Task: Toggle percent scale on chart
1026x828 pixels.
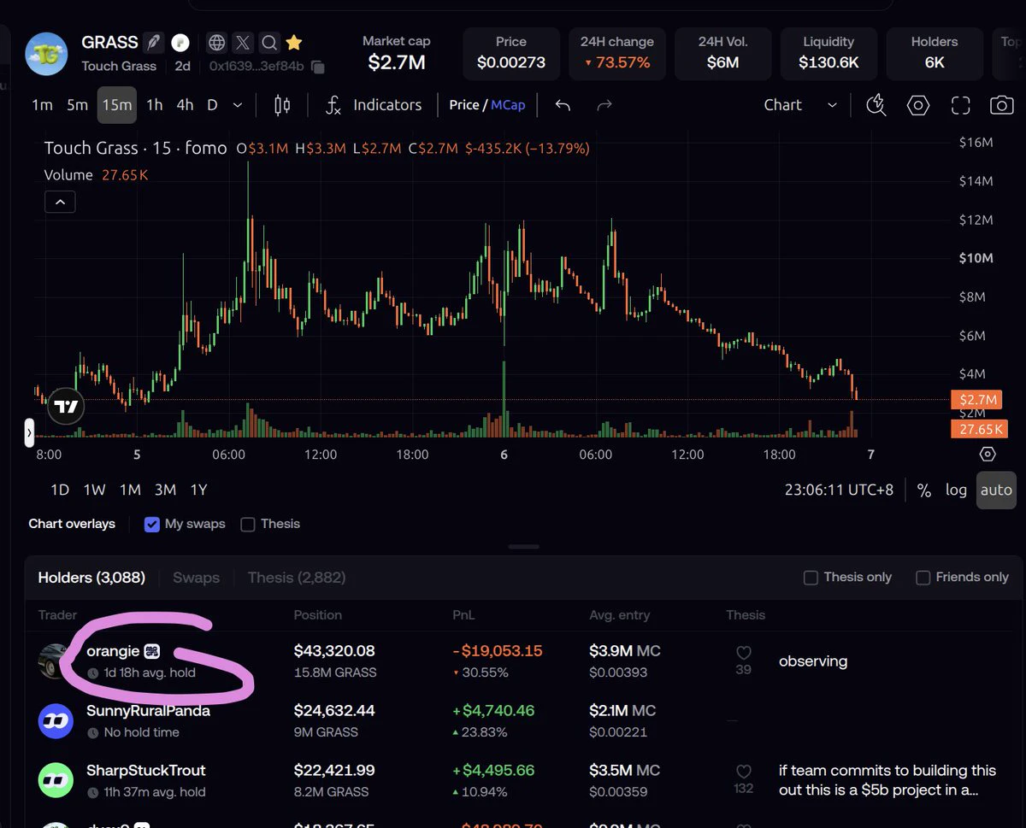Action: click(x=923, y=490)
